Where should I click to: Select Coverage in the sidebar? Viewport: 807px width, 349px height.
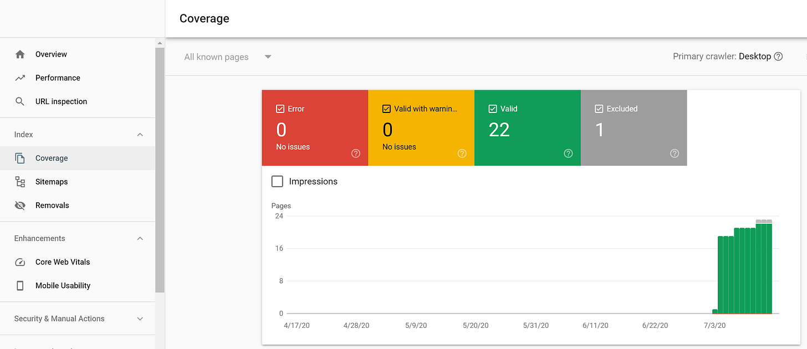[78, 158]
